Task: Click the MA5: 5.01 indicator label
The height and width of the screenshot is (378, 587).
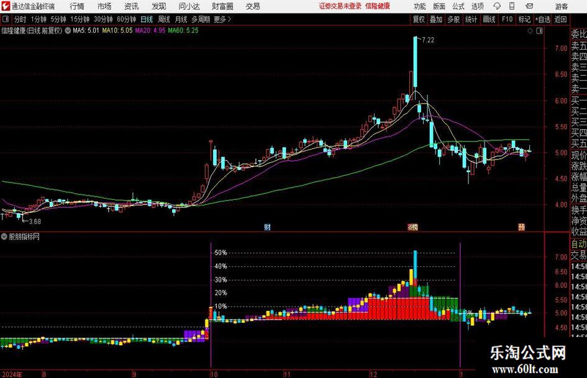Action: [86, 30]
